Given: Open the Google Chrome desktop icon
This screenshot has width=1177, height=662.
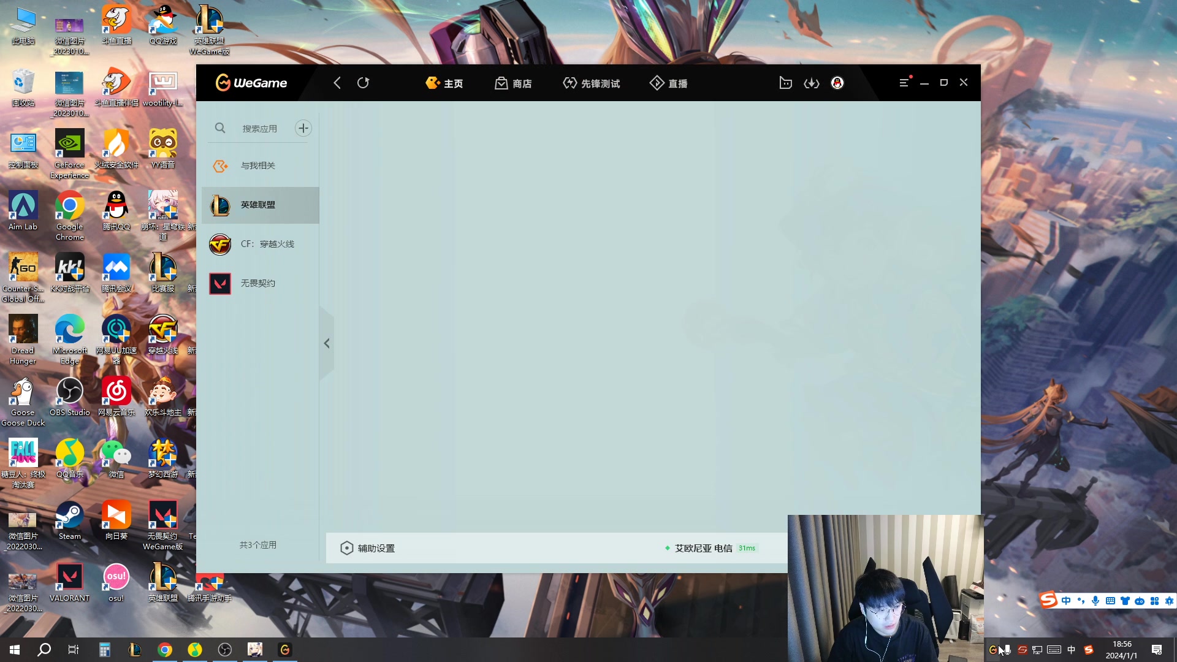Looking at the screenshot, I should coord(70,216).
